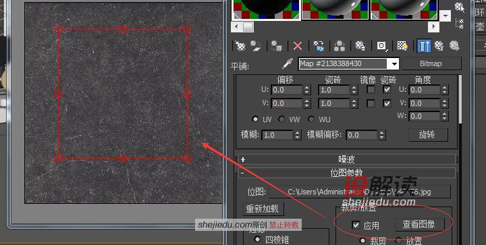Click the U 瓷砖 tiling spinner arrows
The image size is (486, 245).
pyautogui.click(x=354, y=90)
